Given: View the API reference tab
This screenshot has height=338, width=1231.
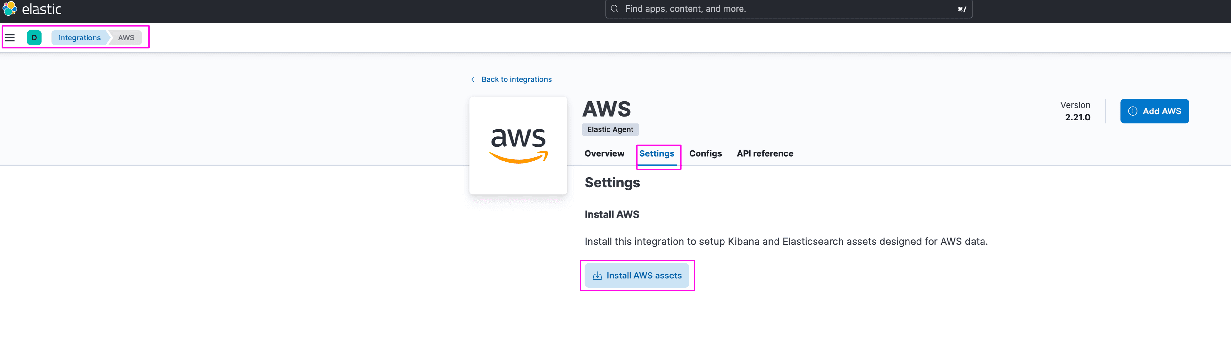Looking at the screenshot, I should pyautogui.click(x=765, y=153).
